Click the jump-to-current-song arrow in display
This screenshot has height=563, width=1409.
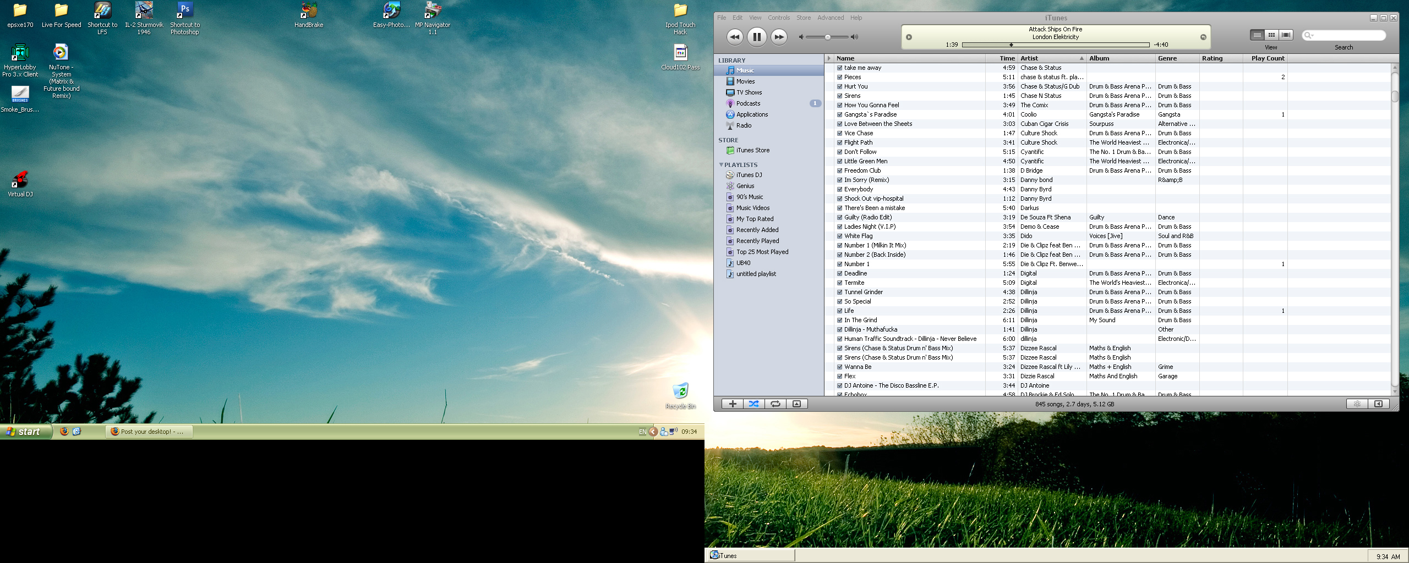click(x=1203, y=37)
